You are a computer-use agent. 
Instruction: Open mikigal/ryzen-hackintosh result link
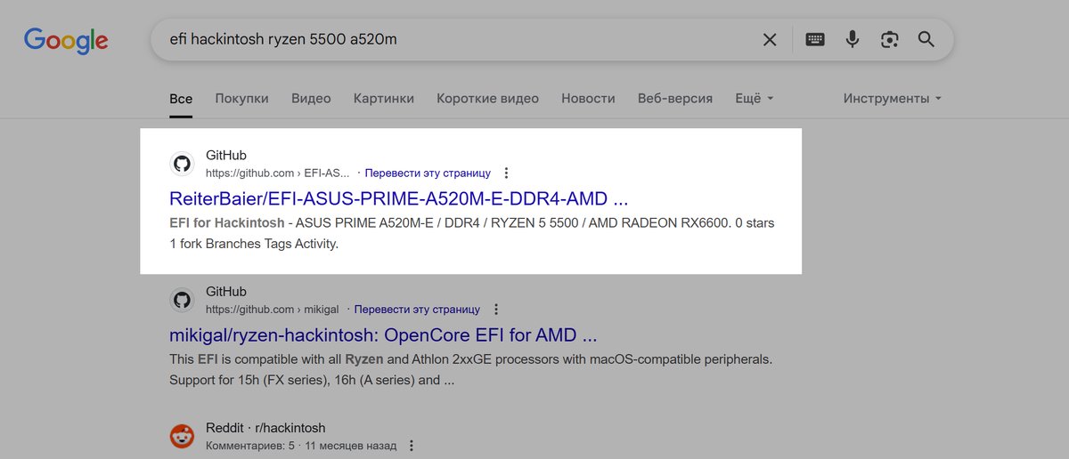[x=382, y=335]
